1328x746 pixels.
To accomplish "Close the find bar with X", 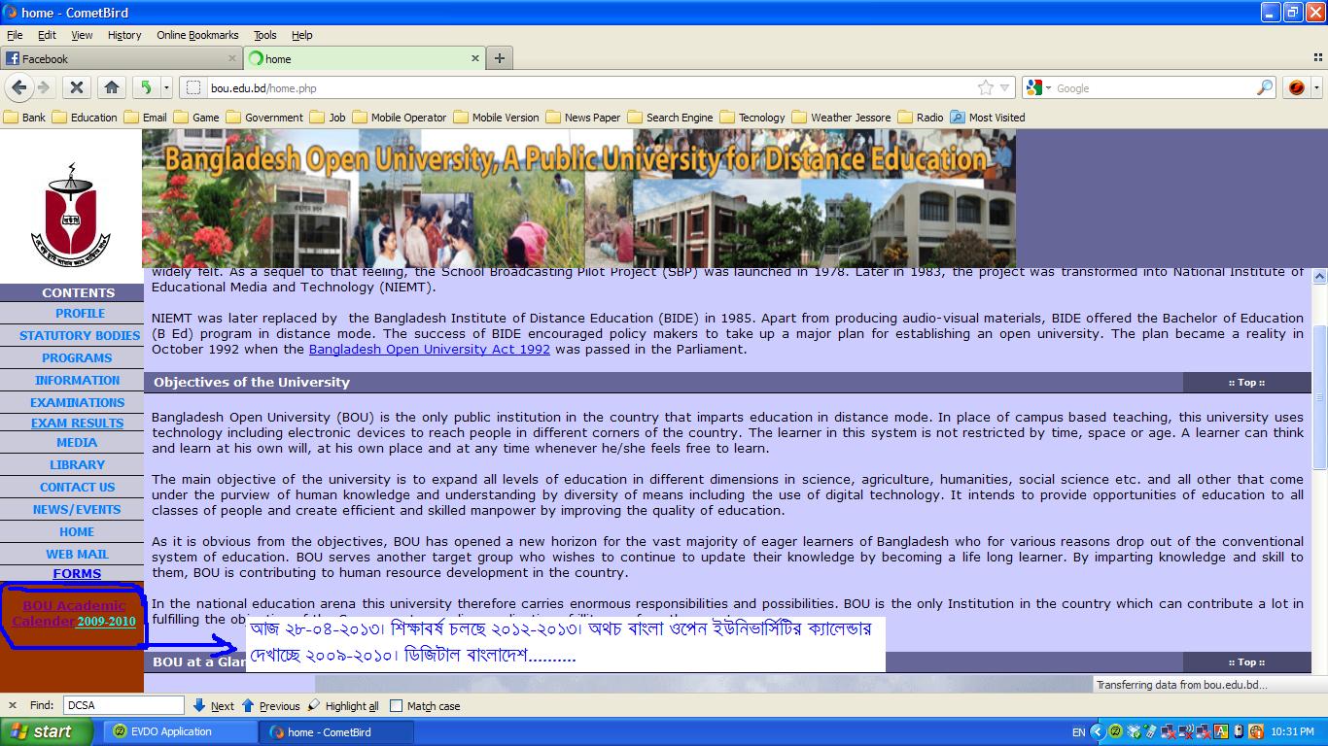I will (x=13, y=706).
